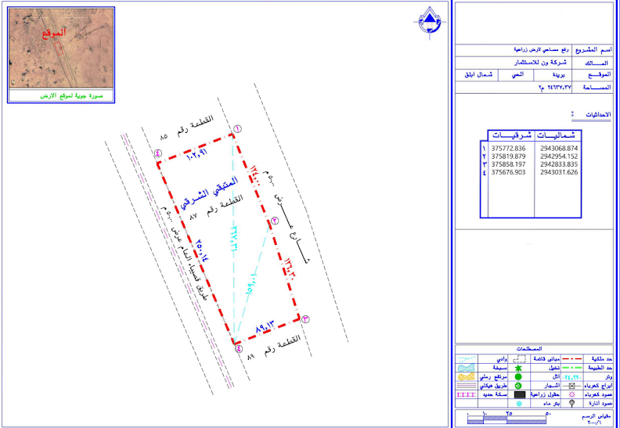Click the north arrow compass symbol
The image size is (620, 428).
[430, 22]
